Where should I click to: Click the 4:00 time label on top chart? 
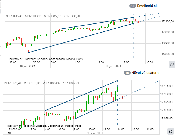[77, 63]
